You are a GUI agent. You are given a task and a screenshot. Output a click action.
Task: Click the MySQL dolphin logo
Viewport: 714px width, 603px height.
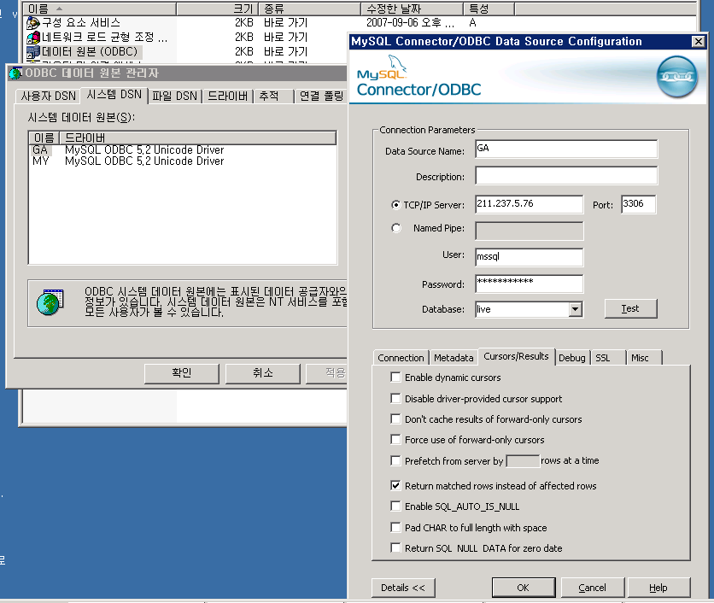click(x=382, y=68)
